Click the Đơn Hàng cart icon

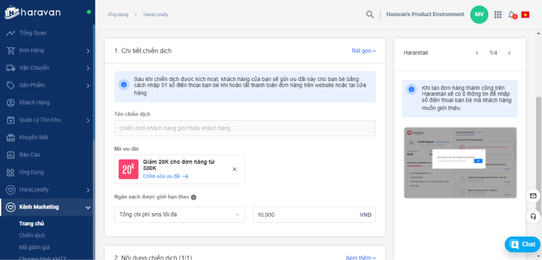(11, 51)
